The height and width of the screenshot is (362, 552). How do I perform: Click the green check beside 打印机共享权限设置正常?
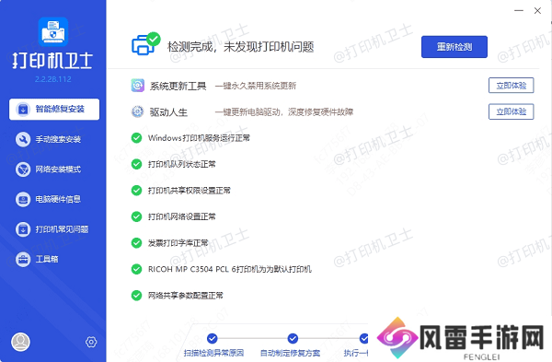click(136, 191)
